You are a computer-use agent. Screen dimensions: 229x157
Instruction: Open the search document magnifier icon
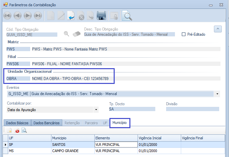pos(127,15)
